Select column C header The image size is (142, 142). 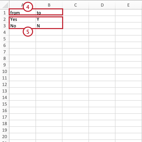coord(76,5)
